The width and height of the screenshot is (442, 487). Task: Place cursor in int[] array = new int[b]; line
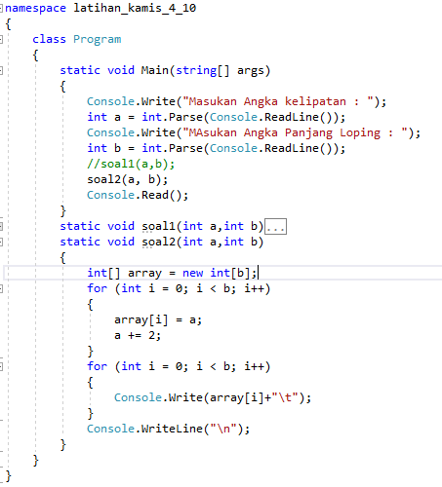173,273
